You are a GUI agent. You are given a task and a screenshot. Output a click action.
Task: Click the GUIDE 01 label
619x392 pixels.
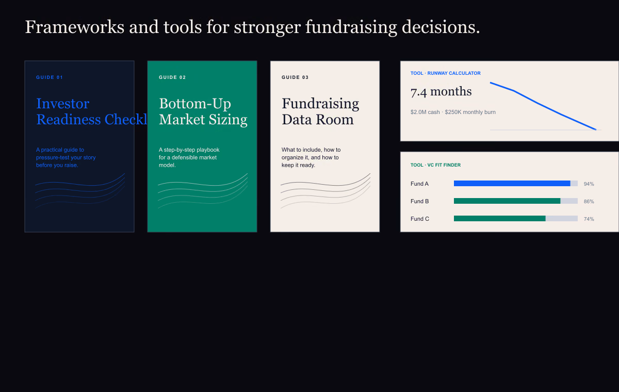click(x=50, y=77)
